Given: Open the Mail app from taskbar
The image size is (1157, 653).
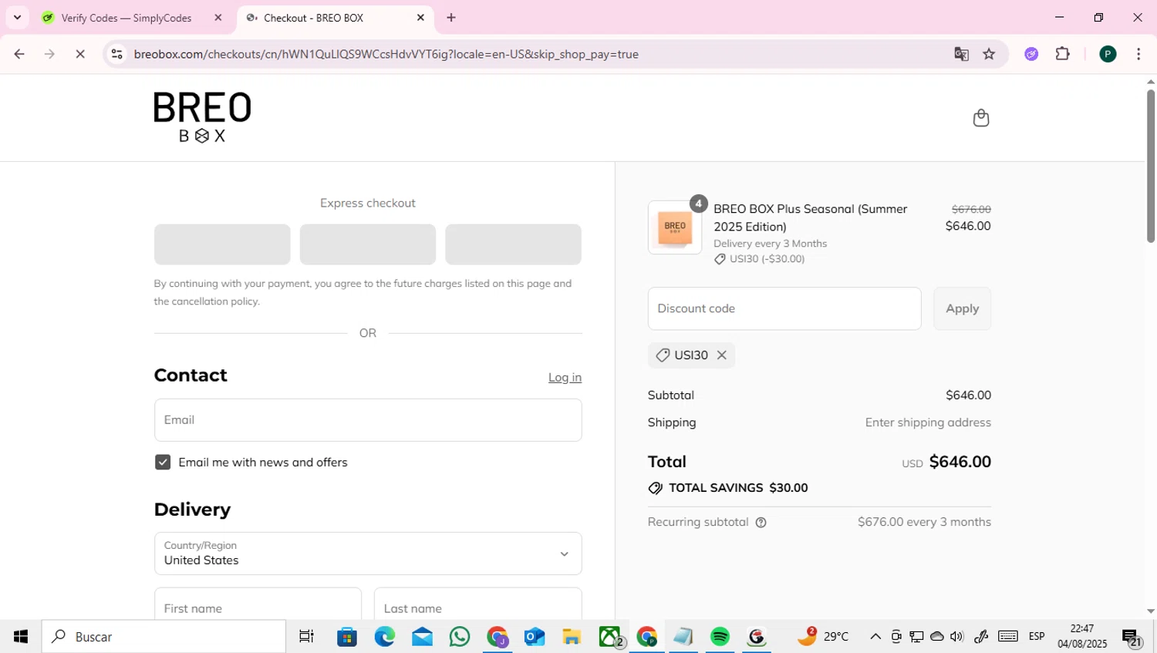Looking at the screenshot, I should pyautogui.click(x=422, y=636).
